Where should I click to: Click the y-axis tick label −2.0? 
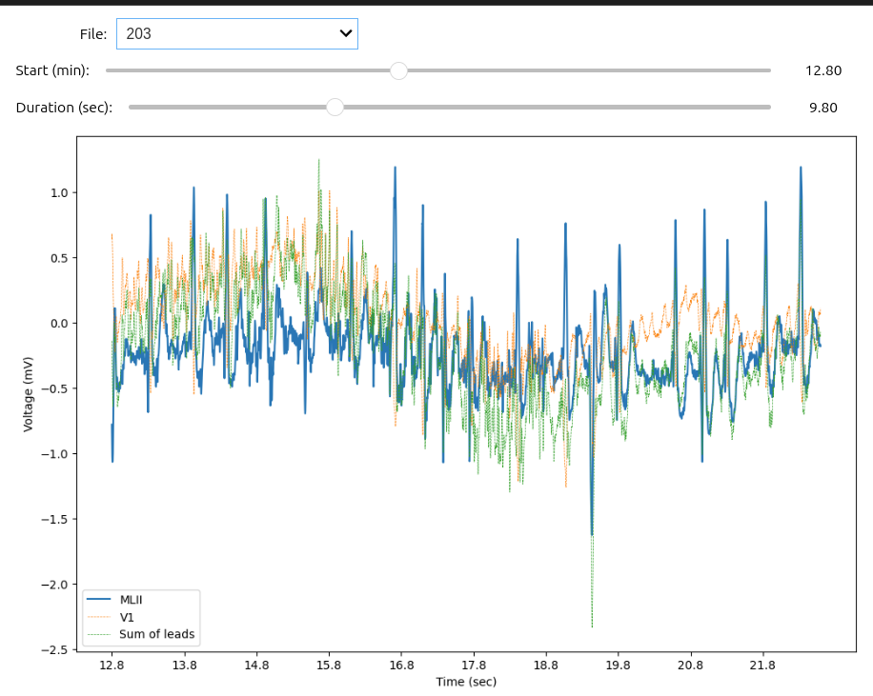54,585
